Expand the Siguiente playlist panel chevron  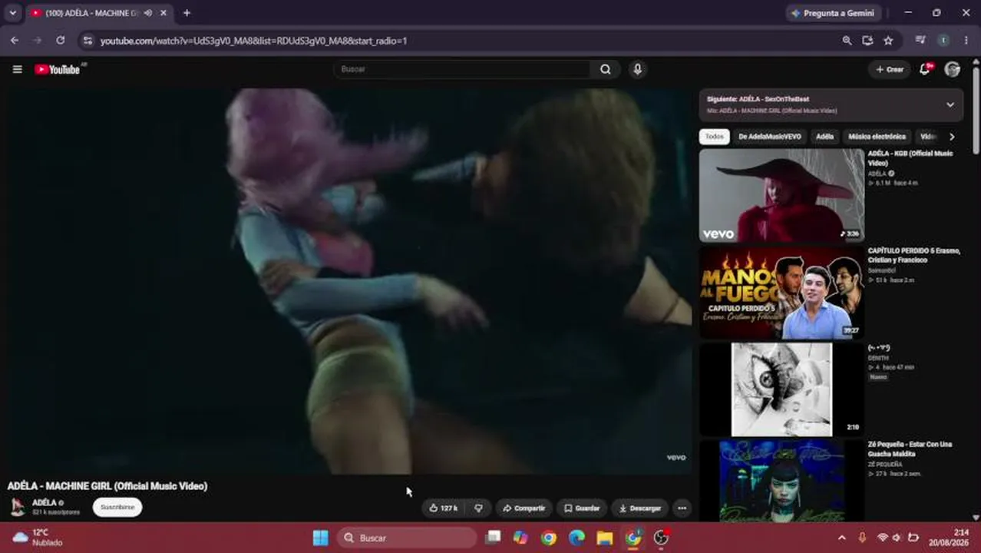pos(950,104)
